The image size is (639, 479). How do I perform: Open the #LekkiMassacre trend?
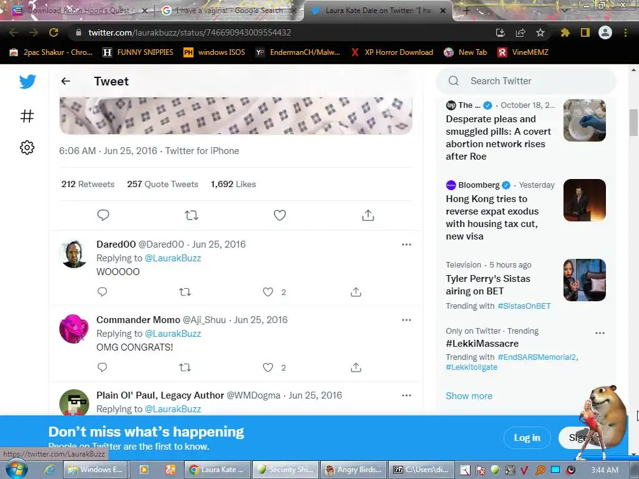tap(482, 344)
